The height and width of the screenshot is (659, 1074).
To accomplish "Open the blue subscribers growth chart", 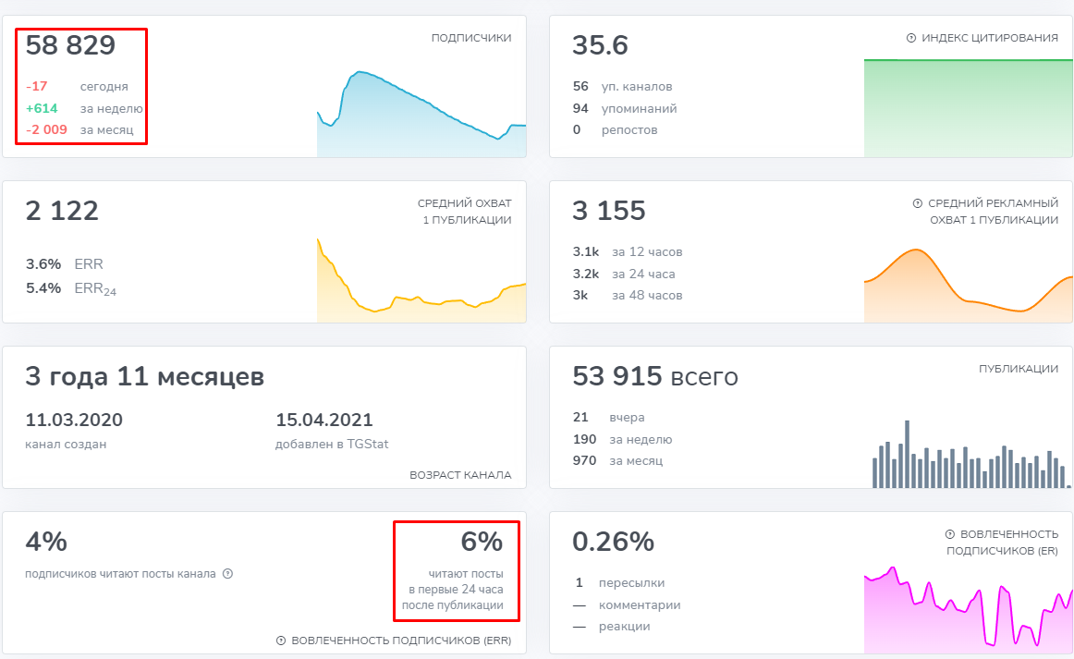I will pos(421,113).
